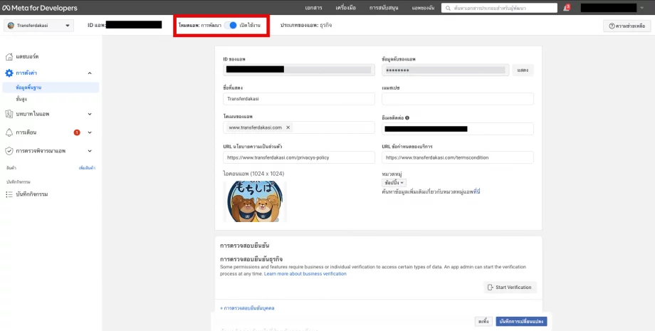The height and width of the screenshot is (331, 655).
Task: Click the help question mark icon
Action: pyautogui.click(x=612, y=26)
